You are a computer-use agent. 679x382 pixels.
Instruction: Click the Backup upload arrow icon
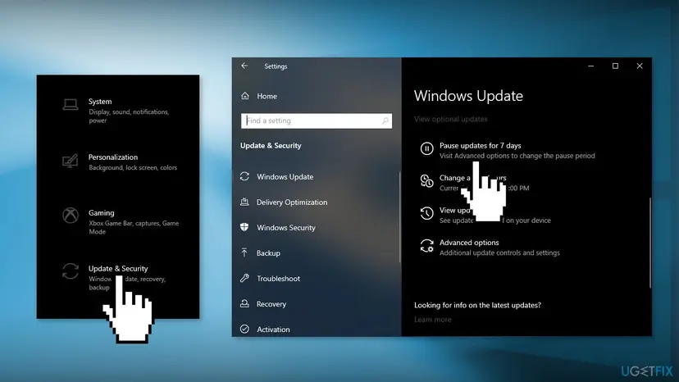244,252
